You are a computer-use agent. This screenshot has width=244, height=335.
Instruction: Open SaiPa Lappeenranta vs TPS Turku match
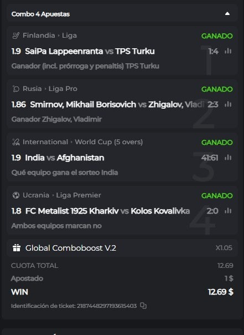click(90, 51)
